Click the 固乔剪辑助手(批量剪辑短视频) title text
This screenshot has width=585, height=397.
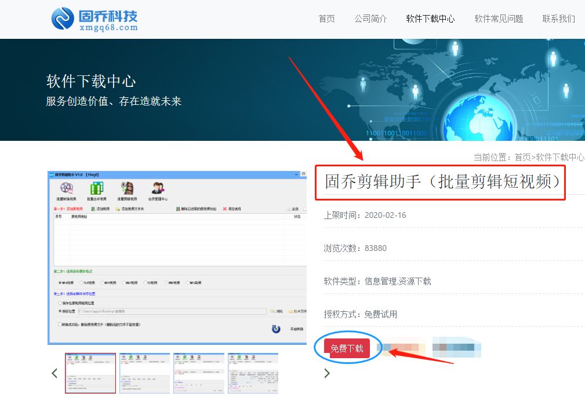(x=442, y=182)
